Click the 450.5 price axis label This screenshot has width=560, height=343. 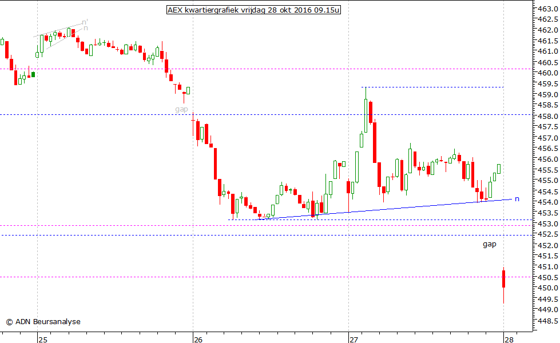[548, 277]
